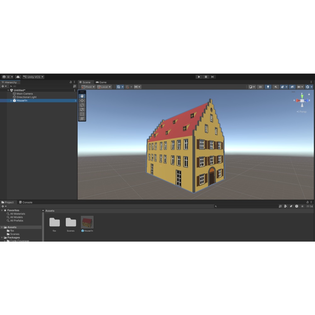Toggle scene audio
The height and width of the screenshot is (315, 315).
click(276, 87)
